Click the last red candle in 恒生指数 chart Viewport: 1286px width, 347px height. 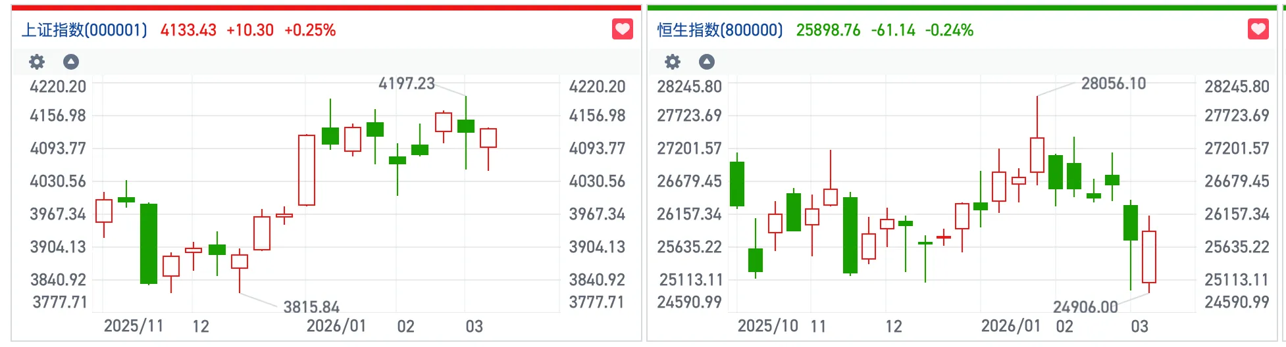(x=1149, y=256)
